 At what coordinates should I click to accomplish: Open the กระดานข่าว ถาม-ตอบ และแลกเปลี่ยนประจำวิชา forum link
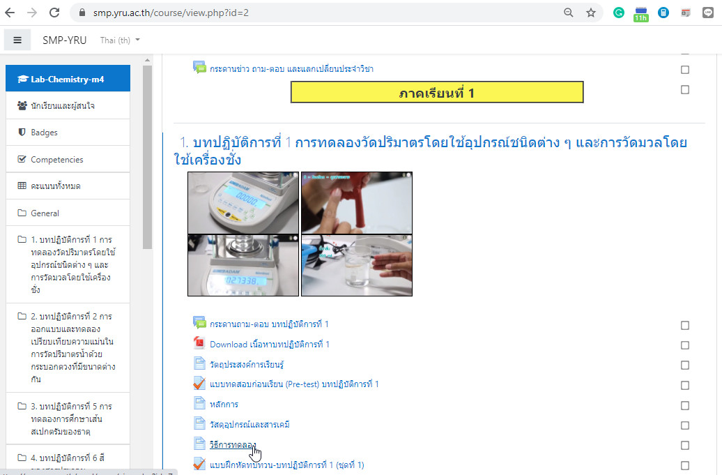(x=291, y=68)
